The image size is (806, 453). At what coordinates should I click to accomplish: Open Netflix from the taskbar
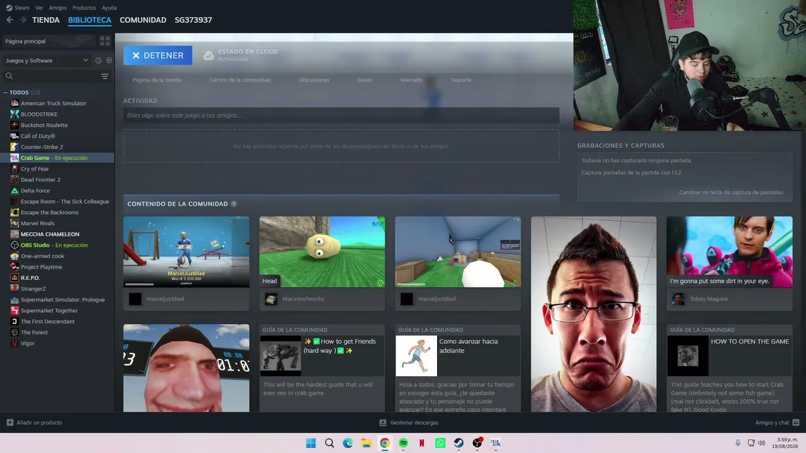[422, 443]
